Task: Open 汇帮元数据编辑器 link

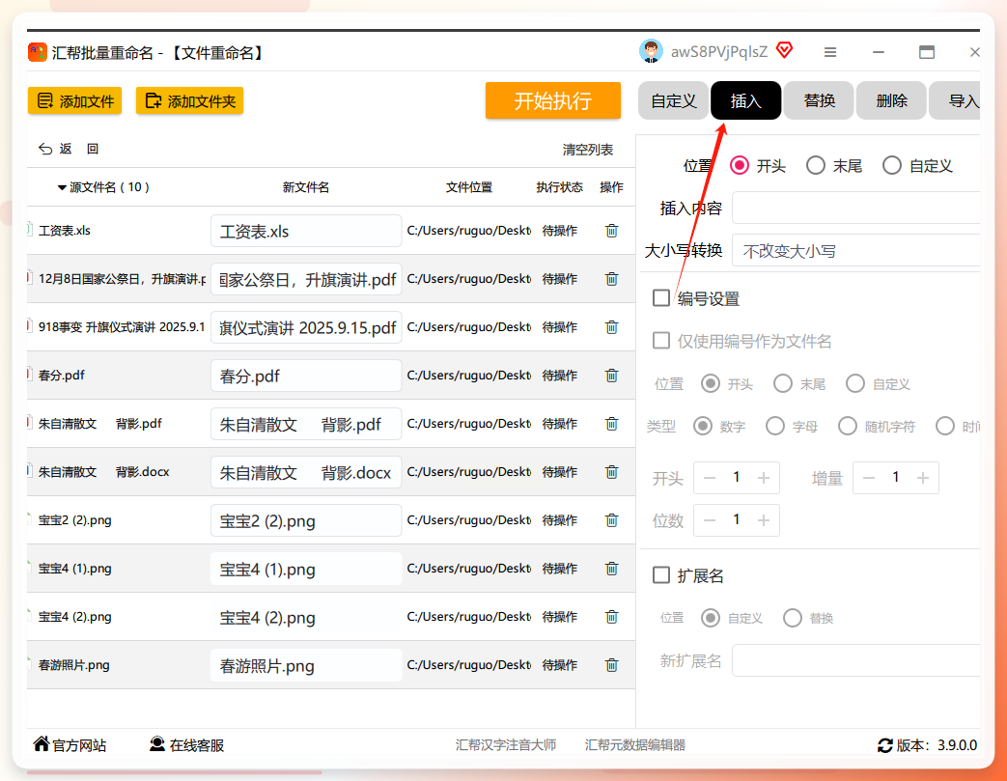Action: (x=634, y=745)
